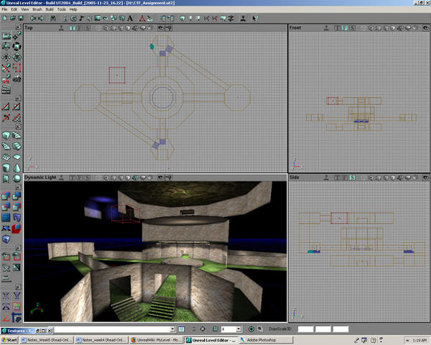Screen dimensions: 431x345
Task: Collapse the camera tools group in toolbox
Action: click(18, 27)
